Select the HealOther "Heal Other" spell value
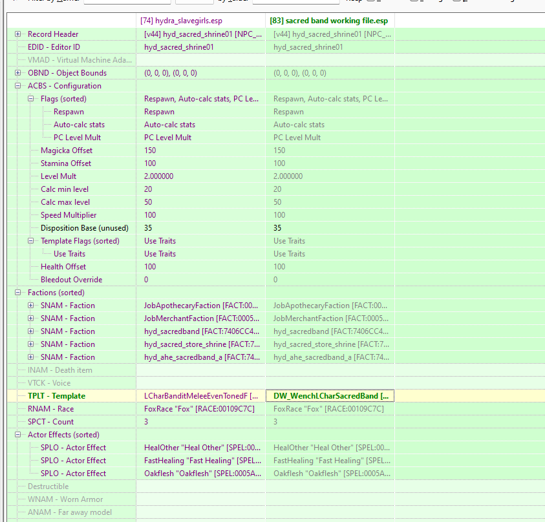This screenshot has width=545, height=522. coord(194,447)
